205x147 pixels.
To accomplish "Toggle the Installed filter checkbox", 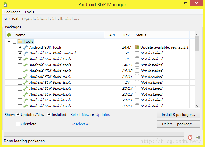I will [49, 115].
